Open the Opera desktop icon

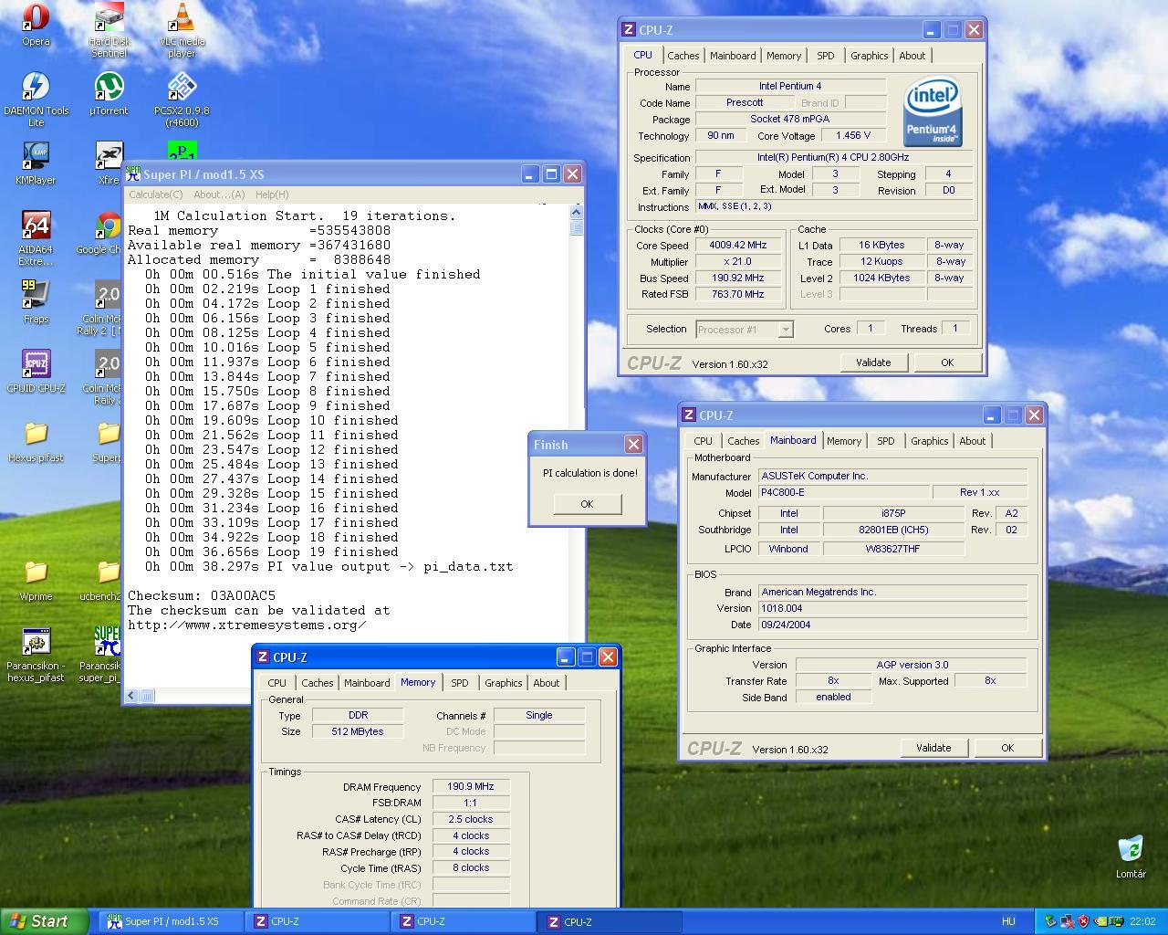click(x=36, y=25)
